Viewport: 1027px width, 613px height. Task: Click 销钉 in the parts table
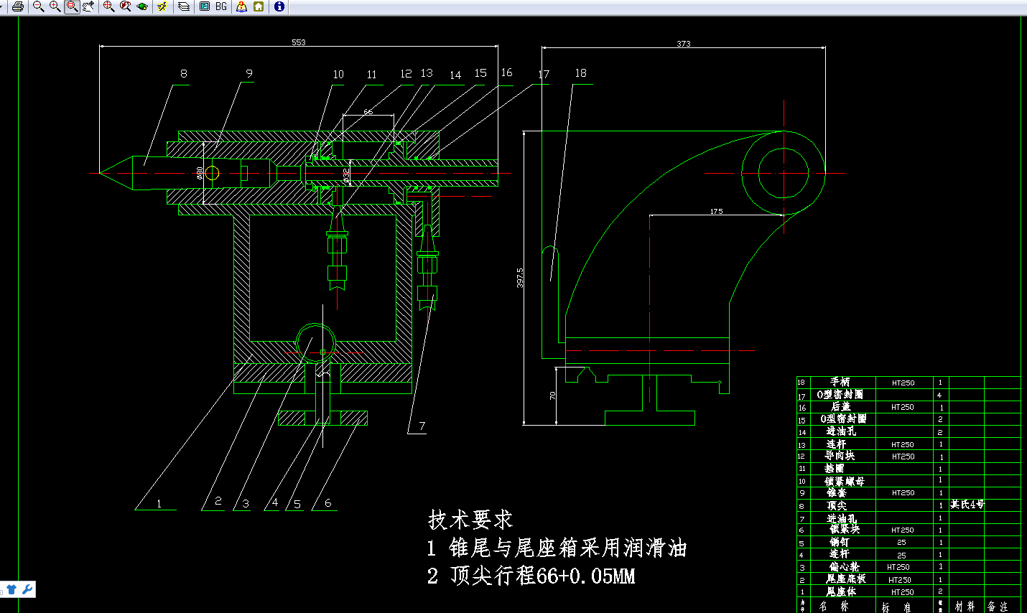click(840, 542)
